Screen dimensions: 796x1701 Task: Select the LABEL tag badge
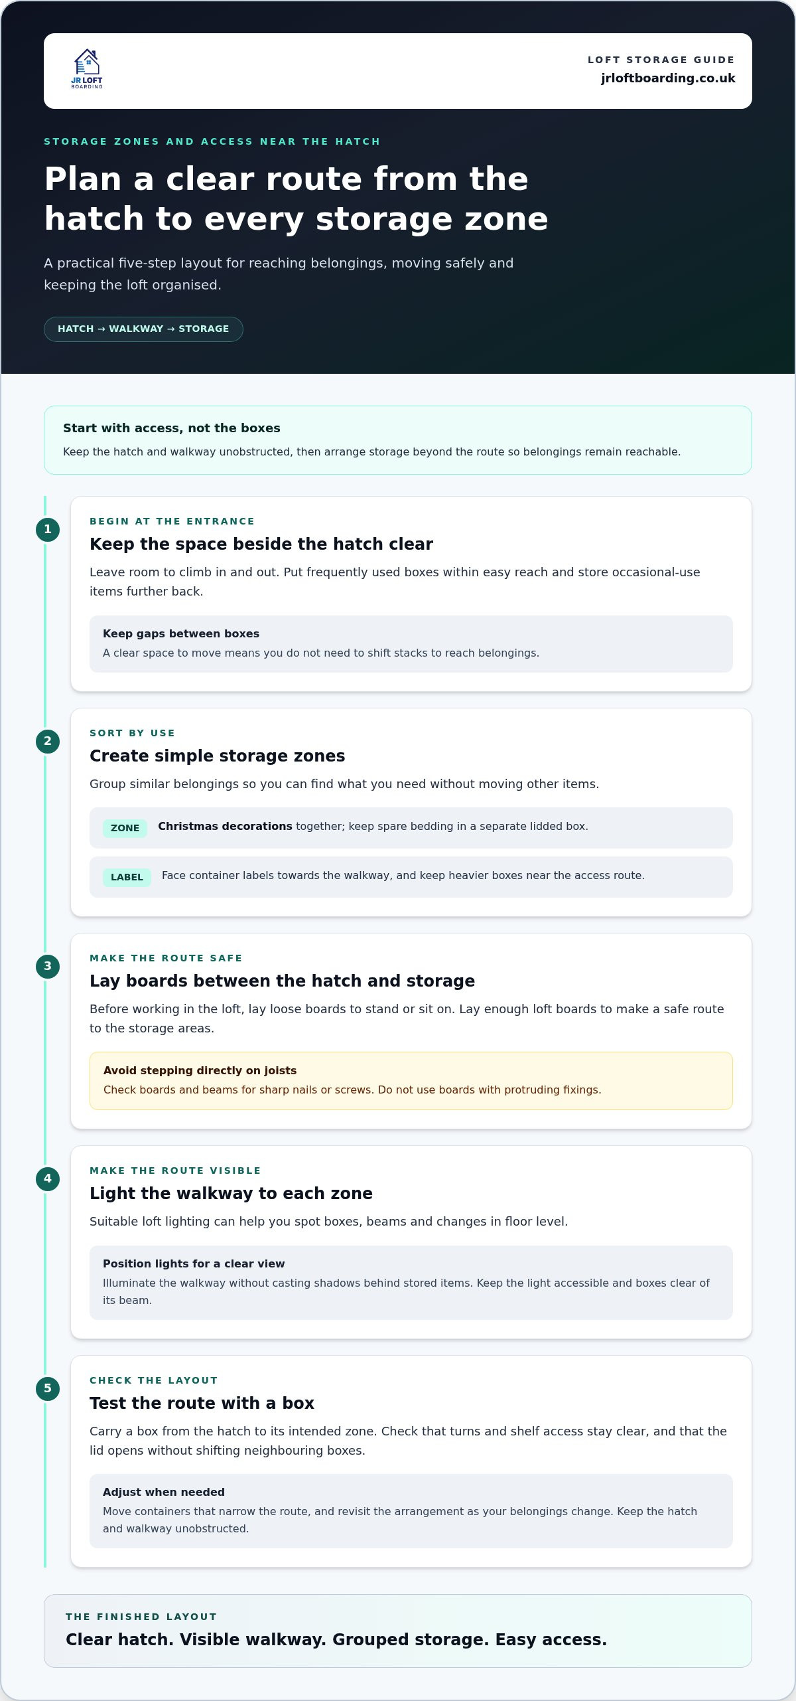click(x=127, y=877)
